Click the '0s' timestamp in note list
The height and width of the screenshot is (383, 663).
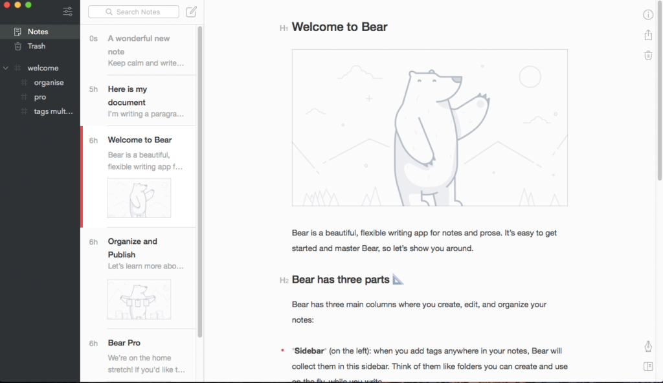pos(93,38)
